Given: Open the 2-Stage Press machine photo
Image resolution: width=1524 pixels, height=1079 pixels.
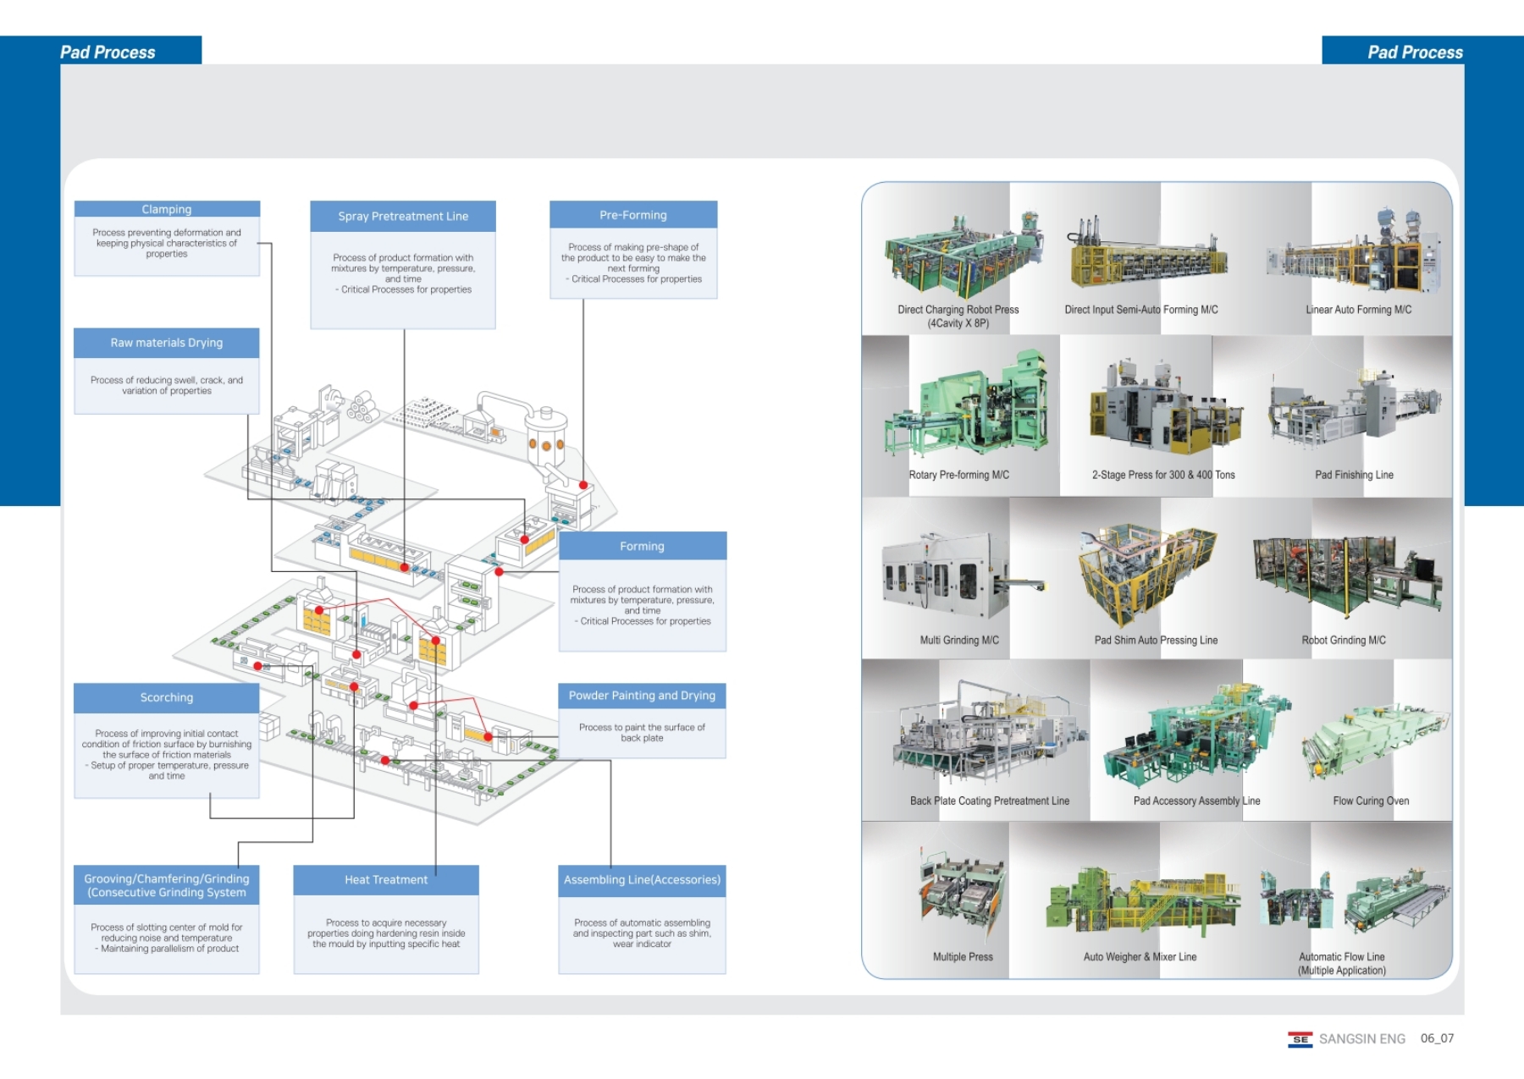Looking at the screenshot, I should (1166, 408).
